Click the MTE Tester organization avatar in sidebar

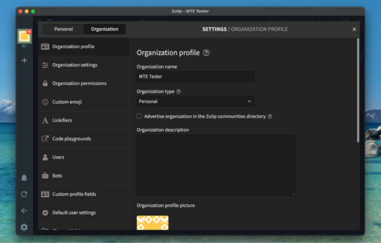point(24,36)
